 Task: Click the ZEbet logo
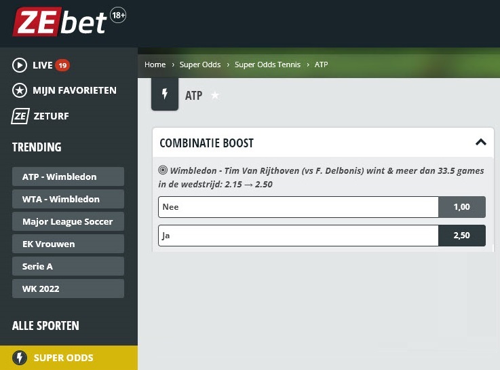tap(60, 22)
